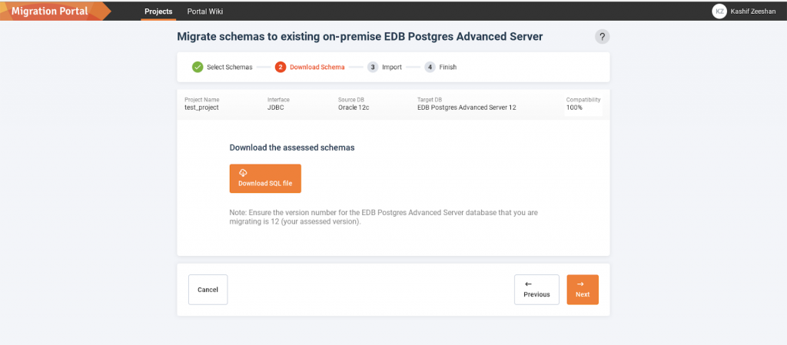The image size is (787, 345).
Task: Click the step 2 Download Schema circle
Action: [x=281, y=67]
